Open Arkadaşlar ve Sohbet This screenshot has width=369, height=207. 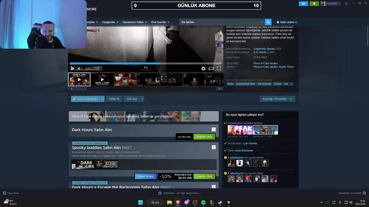(352, 193)
